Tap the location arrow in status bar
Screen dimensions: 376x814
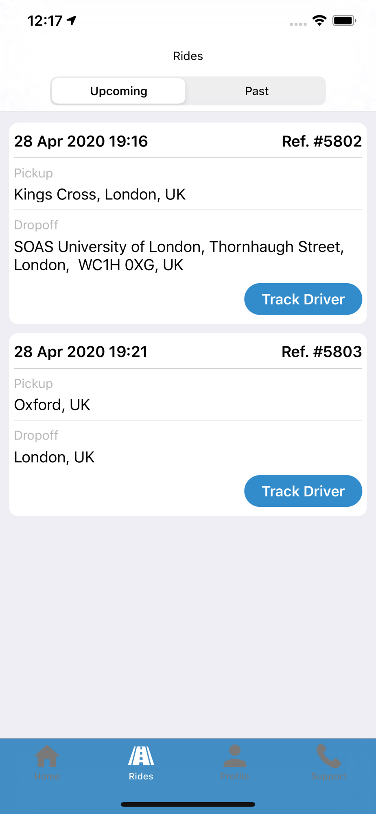coord(72,20)
